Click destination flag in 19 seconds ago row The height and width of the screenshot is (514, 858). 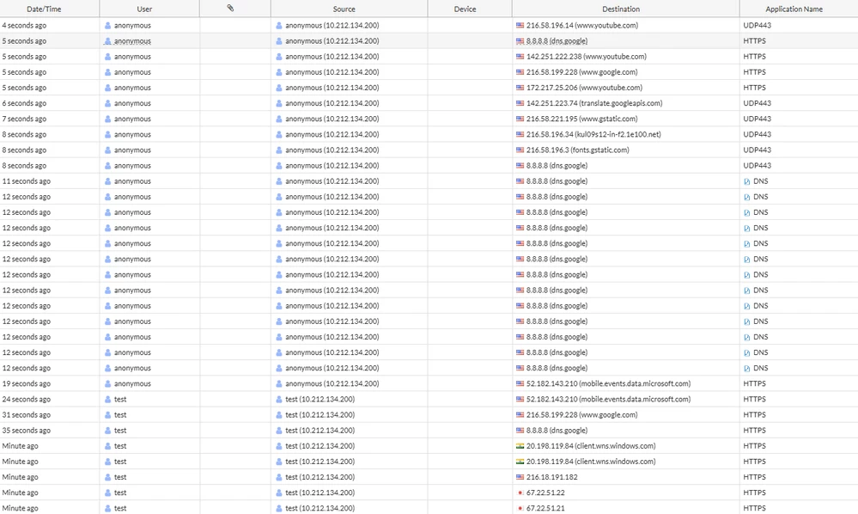(520, 383)
